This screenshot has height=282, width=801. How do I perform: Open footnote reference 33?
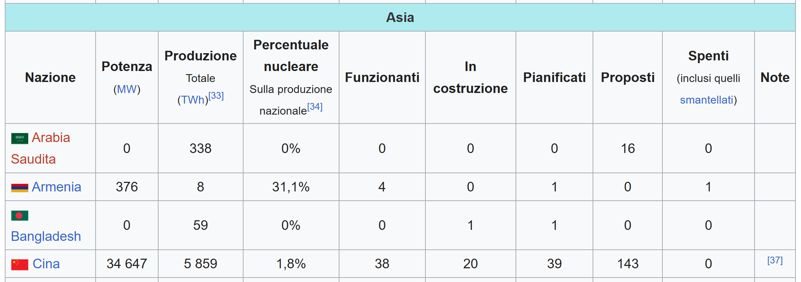tap(216, 95)
